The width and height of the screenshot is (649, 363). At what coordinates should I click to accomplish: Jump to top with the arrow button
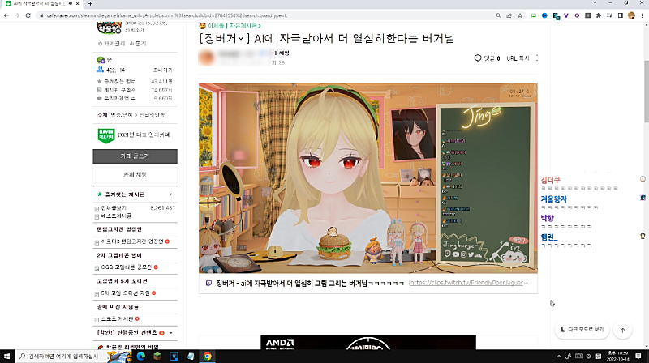[622, 330]
